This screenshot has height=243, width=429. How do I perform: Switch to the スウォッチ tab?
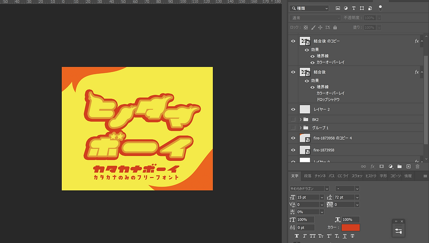coord(357,176)
